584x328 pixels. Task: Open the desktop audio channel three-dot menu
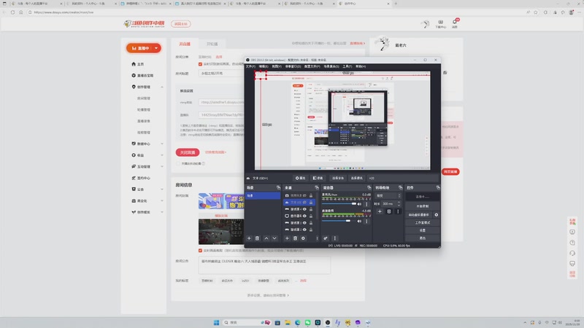pyautogui.click(x=366, y=222)
